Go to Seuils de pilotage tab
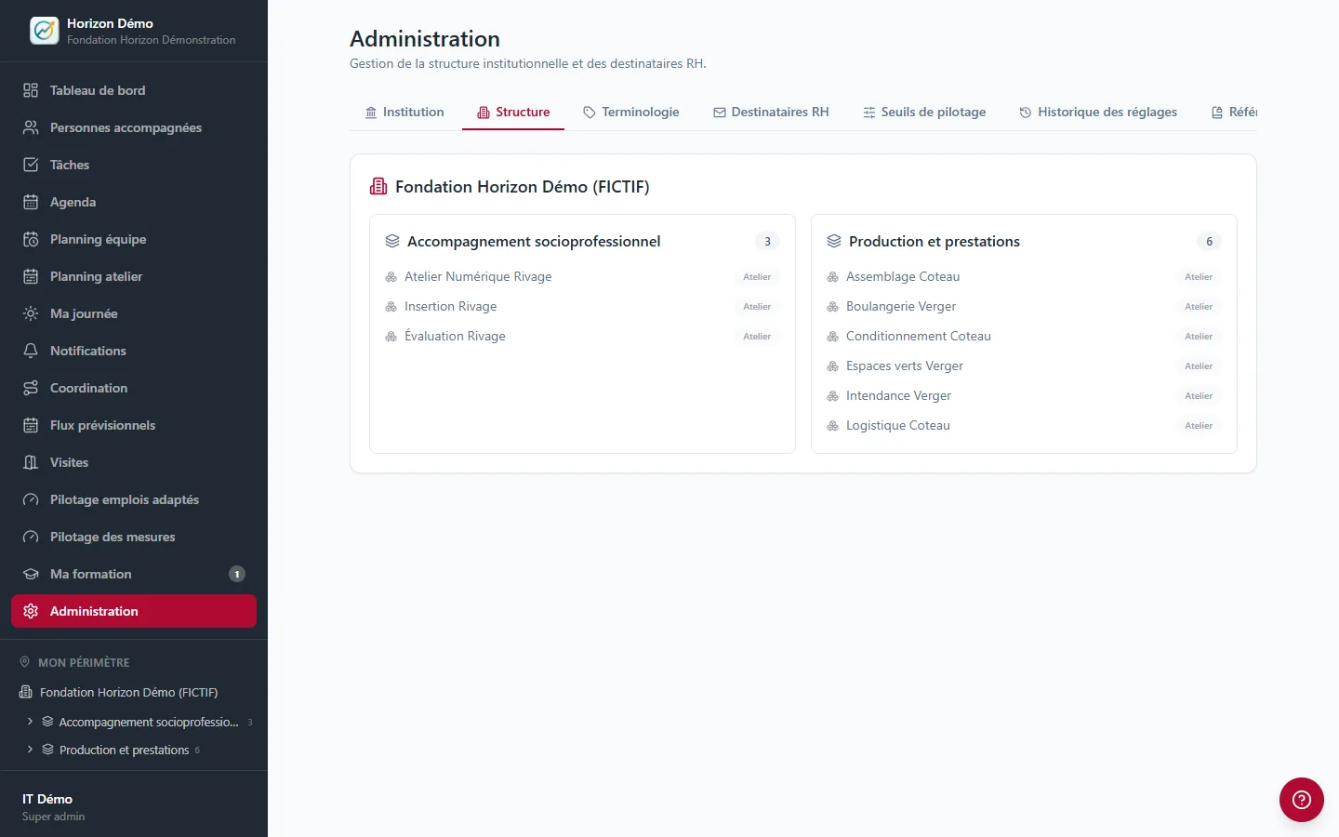The height and width of the screenshot is (837, 1339). (x=924, y=112)
